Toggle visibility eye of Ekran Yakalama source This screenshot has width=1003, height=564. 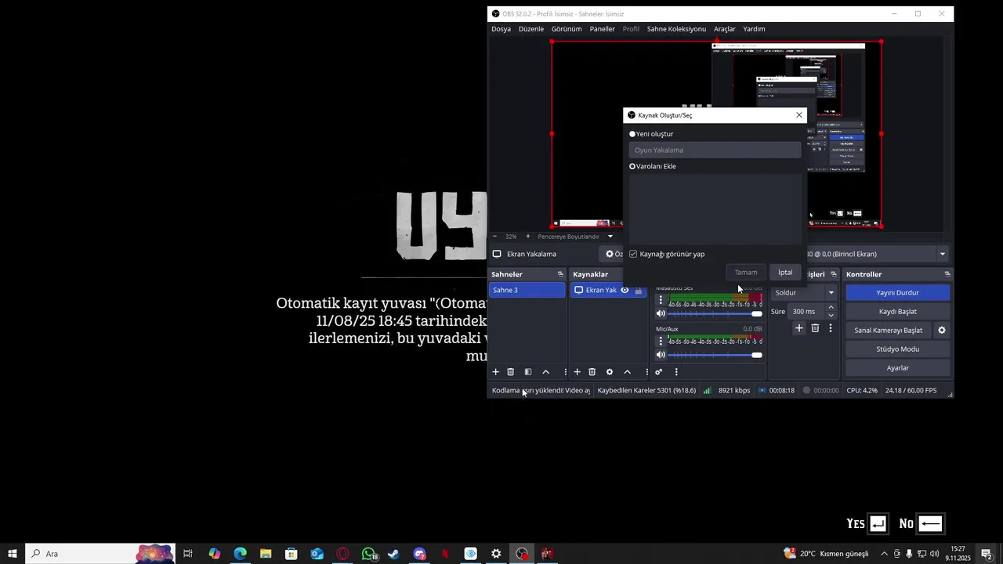point(625,290)
